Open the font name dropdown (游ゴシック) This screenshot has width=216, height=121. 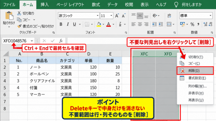pyautogui.click(x=98, y=16)
